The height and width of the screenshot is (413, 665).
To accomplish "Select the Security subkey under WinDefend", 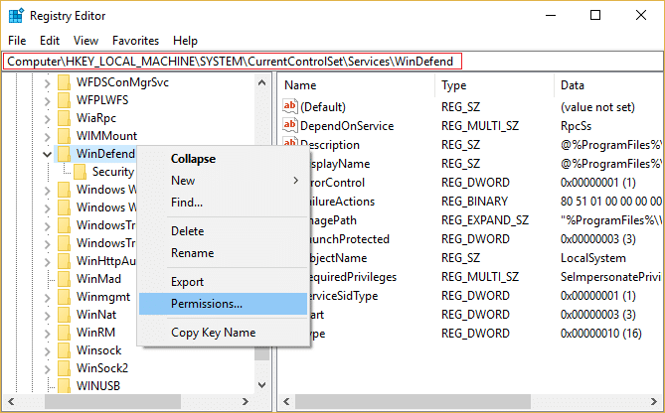I will [x=112, y=172].
